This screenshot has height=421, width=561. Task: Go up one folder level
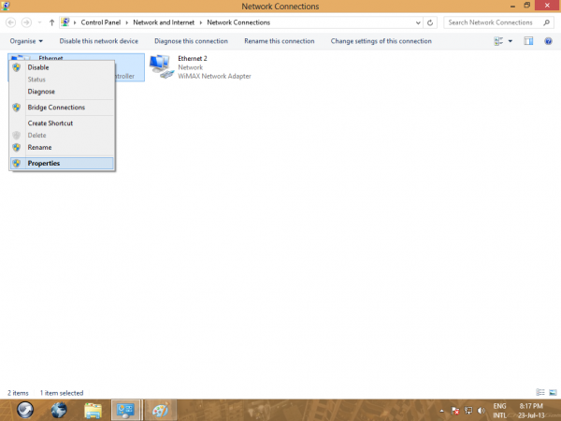click(x=51, y=22)
